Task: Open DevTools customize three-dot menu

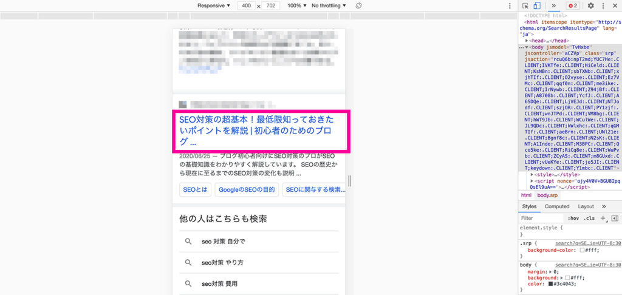Action: [603, 5]
